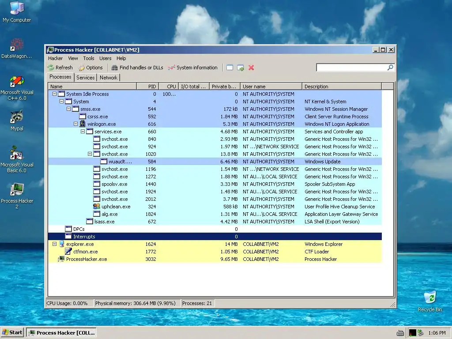Open Microsoft Visual C++ 6.0 shortcut
Screen dimensions: 452x339
[x=17, y=88]
